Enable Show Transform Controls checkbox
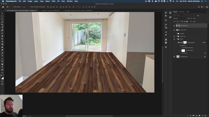Image resolution: width=209 pixels, height=117 pixels. 29,7
